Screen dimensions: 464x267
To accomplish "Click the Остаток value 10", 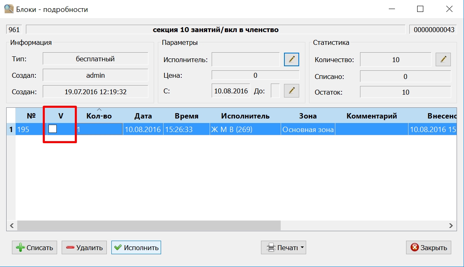I will (405, 92).
